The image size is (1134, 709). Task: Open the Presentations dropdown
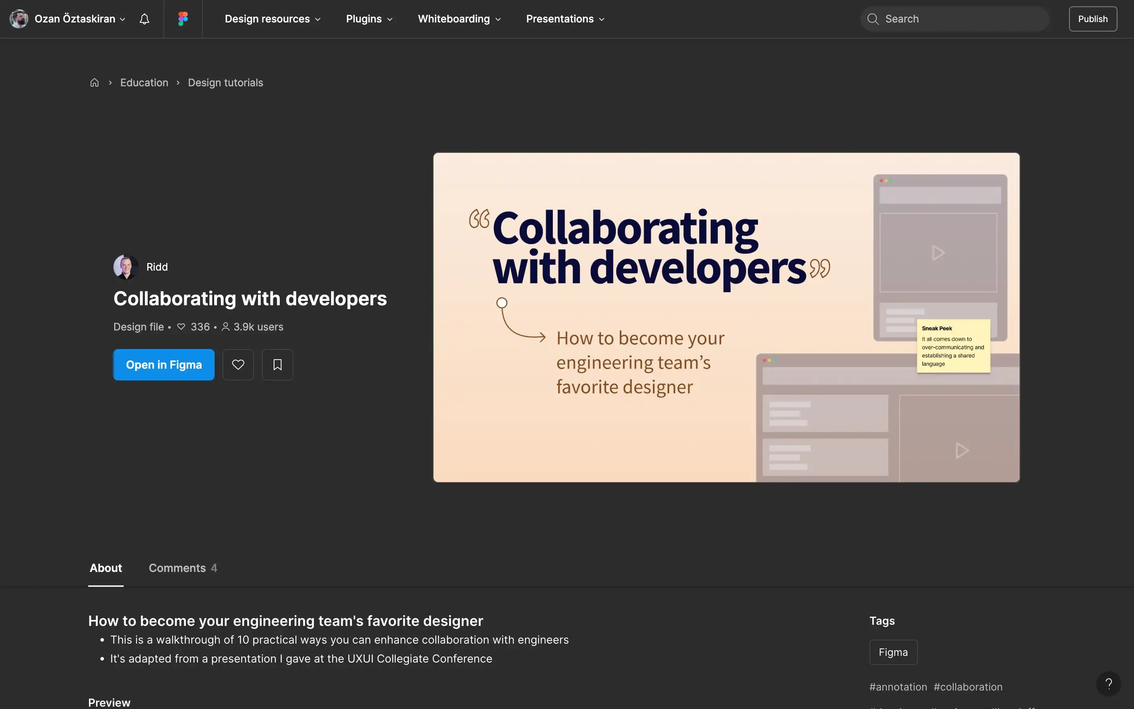(564, 19)
